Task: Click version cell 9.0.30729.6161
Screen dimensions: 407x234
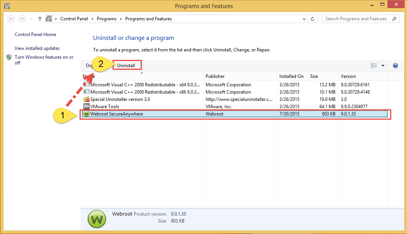Action: click(355, 85)
